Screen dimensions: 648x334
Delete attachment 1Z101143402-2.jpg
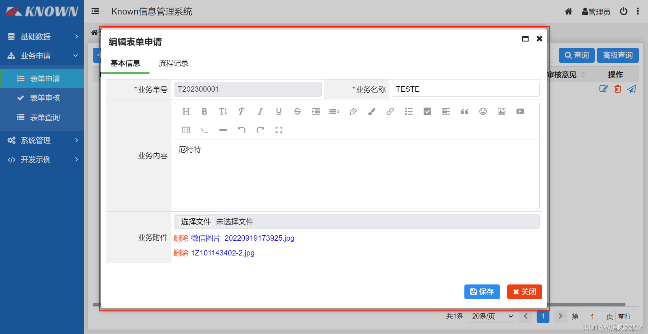pos(181,253)
